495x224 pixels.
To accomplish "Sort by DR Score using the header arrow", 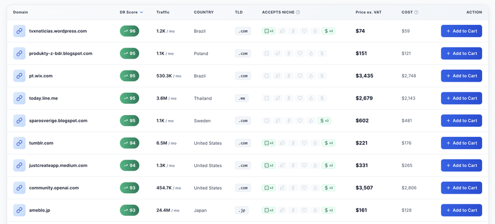I will (x=141, y=12).
